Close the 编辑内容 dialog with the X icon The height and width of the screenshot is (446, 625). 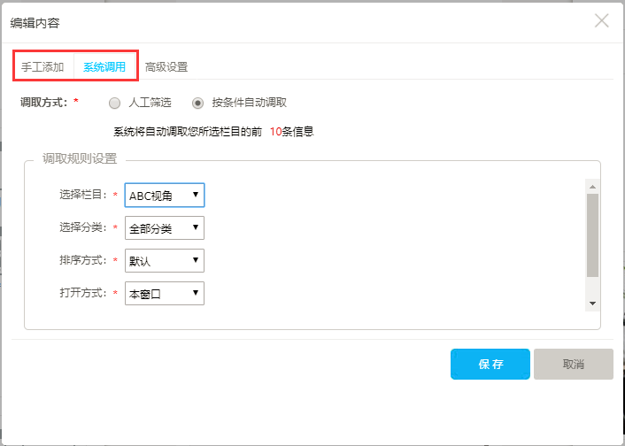(x=602, y=20)
